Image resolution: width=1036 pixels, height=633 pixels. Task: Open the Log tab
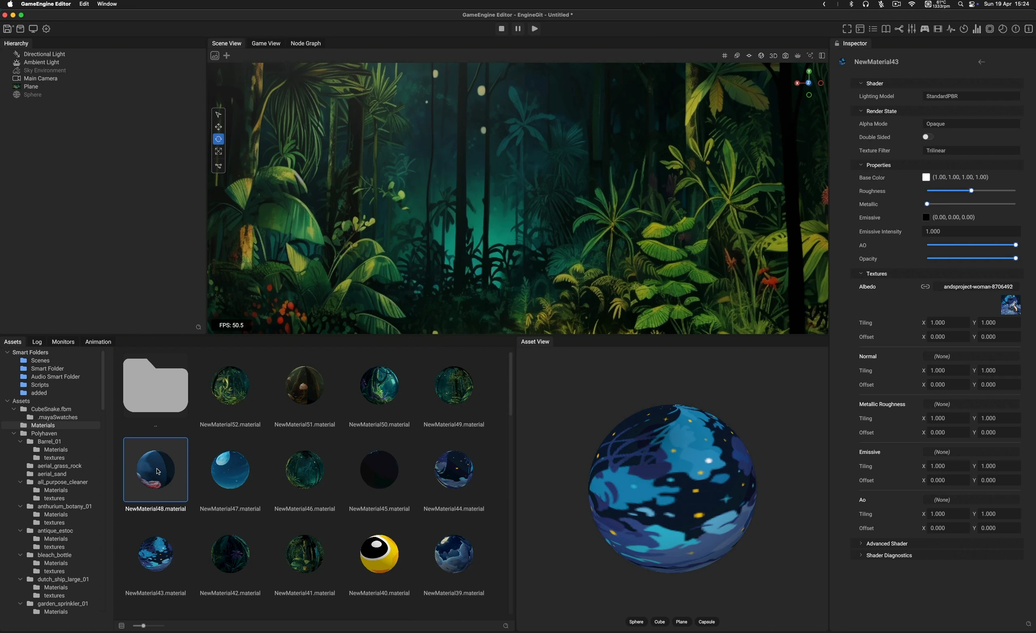click(x=37, y=342)
